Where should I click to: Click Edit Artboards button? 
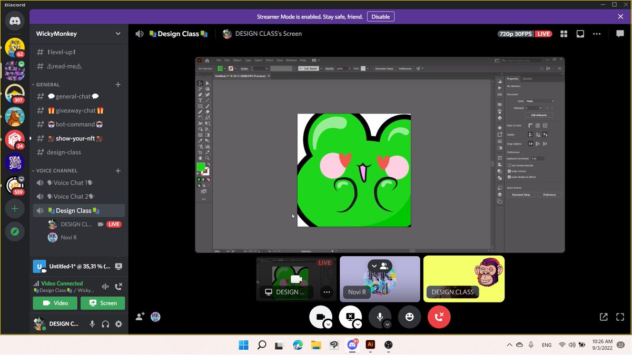pos(539,115)
